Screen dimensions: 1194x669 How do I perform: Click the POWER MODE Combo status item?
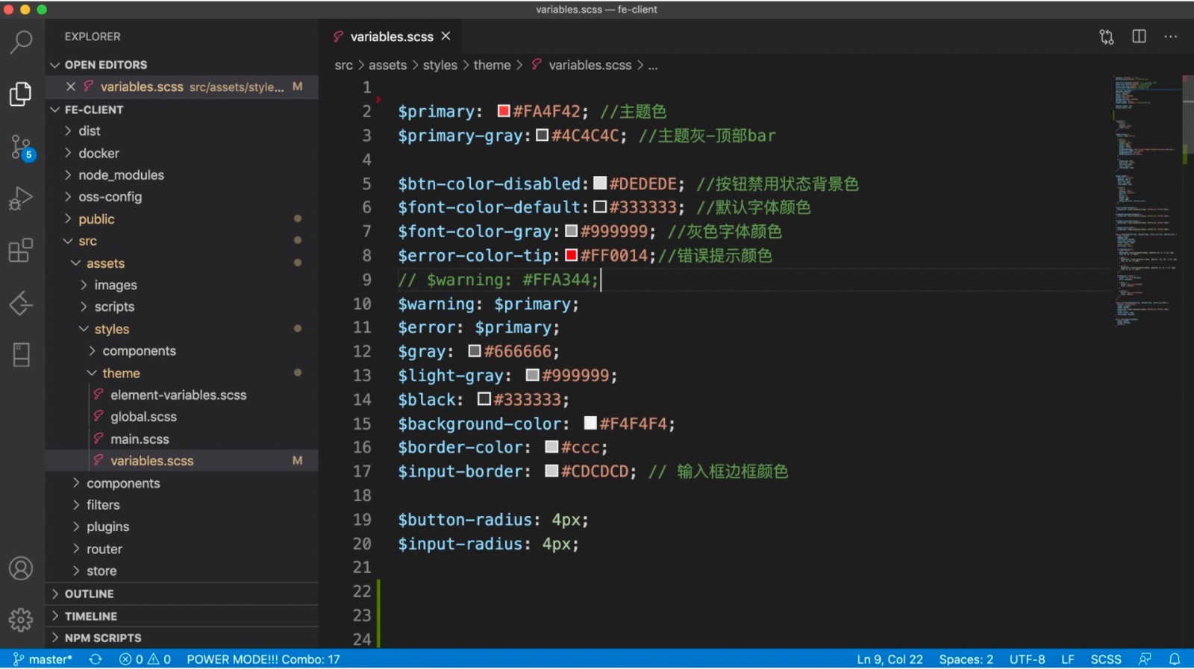pyautogui.click(x=263, y=659)
